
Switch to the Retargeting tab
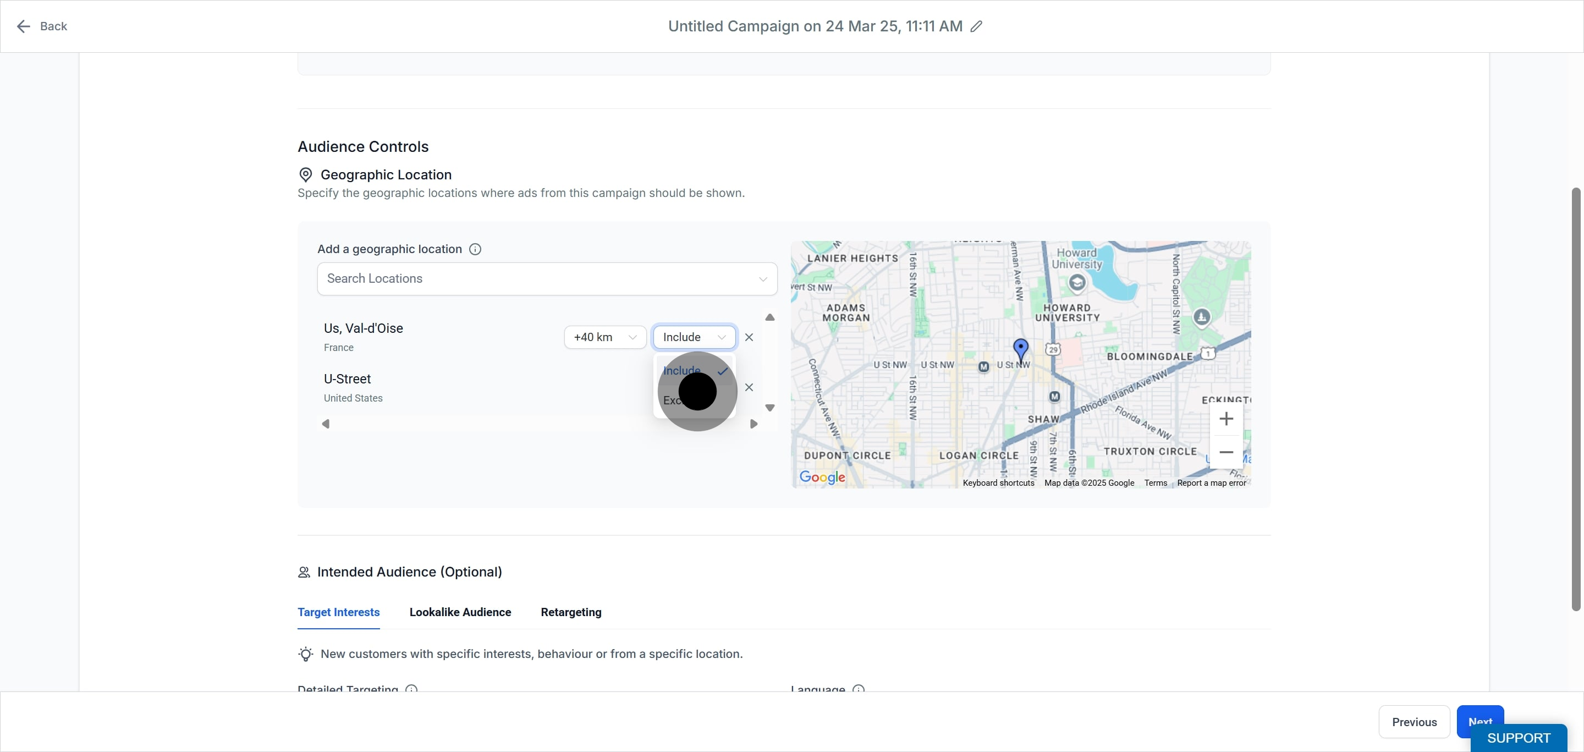click(x=571, y=612)
